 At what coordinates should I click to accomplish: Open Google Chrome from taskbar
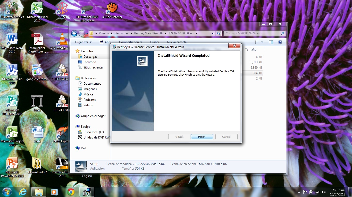[71, 192]
